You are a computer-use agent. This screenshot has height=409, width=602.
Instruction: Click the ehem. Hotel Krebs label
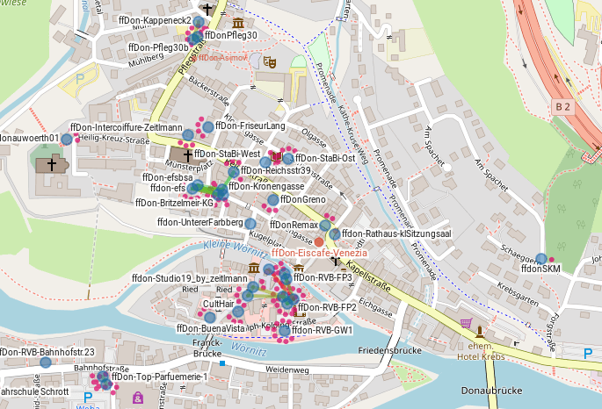pyautogui.click(x=481, y=351)
